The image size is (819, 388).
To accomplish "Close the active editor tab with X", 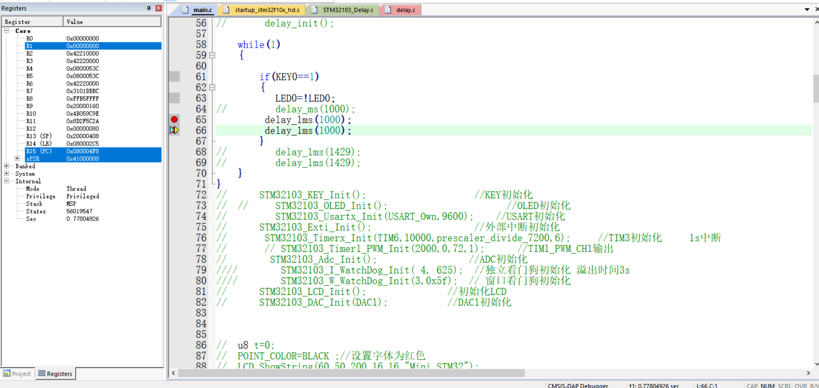I will 817,9.
